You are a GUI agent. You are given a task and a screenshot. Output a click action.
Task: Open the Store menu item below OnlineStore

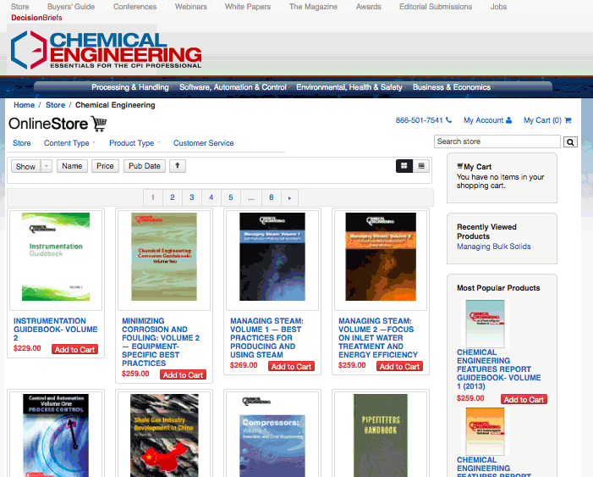tap(21, 143)
